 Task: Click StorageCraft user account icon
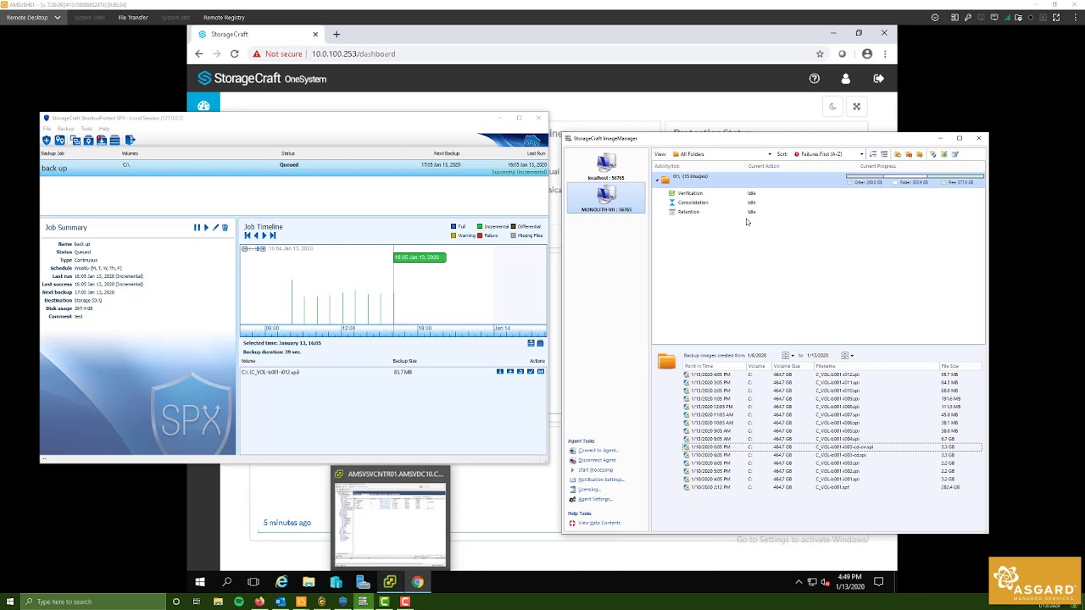[x=845, y=79]
